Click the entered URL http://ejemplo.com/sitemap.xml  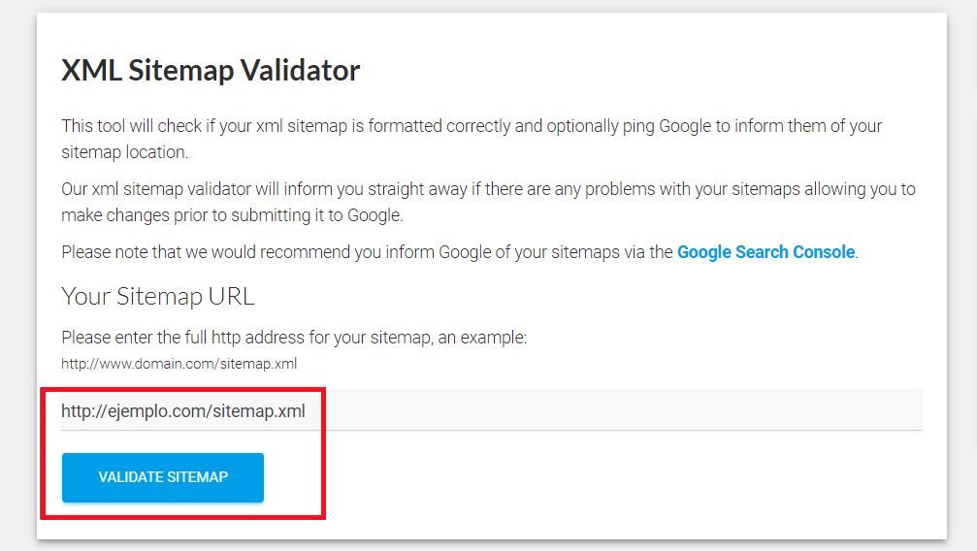183,411
